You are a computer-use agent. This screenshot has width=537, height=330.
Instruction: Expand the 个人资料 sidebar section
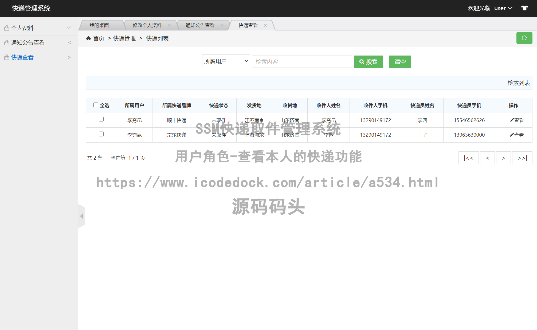click(x=69, y=27)
